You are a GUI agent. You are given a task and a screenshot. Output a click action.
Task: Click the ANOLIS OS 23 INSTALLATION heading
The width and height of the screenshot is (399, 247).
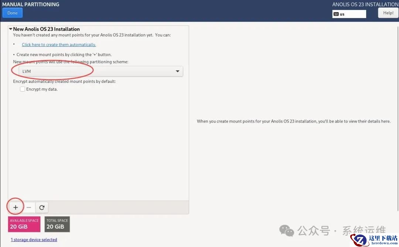[x=365, y=4]
